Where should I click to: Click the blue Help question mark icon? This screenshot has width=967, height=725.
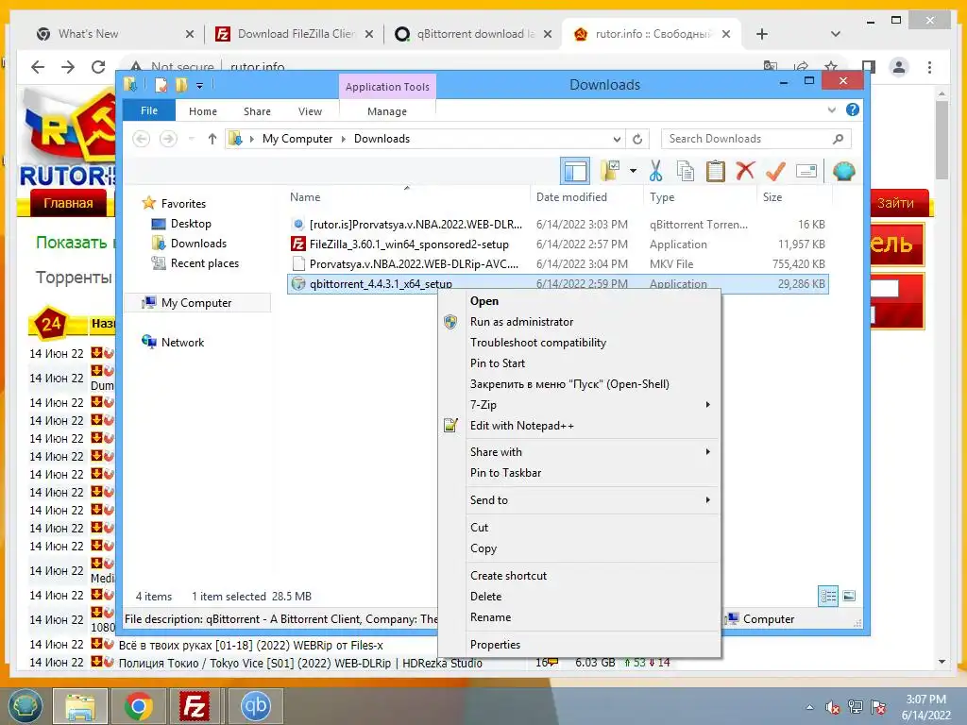[x=853, y=110]
